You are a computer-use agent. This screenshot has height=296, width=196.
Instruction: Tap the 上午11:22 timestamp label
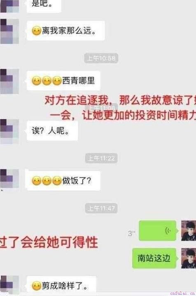point(101,158)
